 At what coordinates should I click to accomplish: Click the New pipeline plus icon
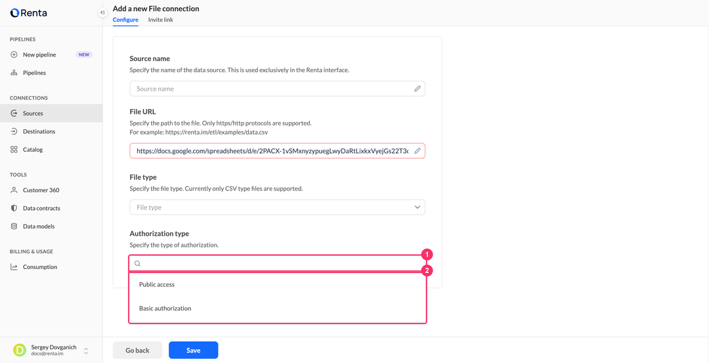pos(14,54)
